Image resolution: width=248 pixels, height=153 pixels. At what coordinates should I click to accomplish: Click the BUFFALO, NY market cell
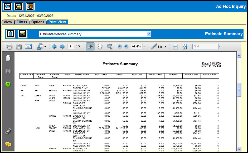tap(80, 88)
